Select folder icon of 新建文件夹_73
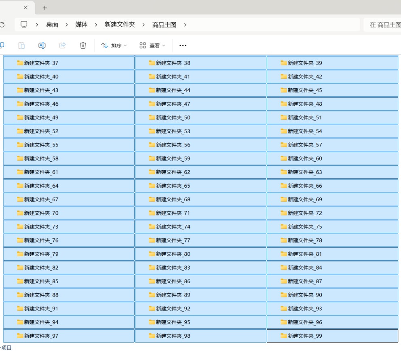 pyautogui.click(x=20, y=226)
